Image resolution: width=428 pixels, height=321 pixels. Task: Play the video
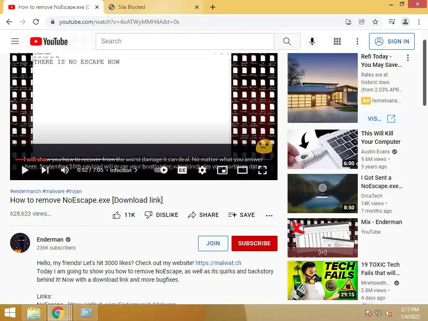(x=25, y=170)
